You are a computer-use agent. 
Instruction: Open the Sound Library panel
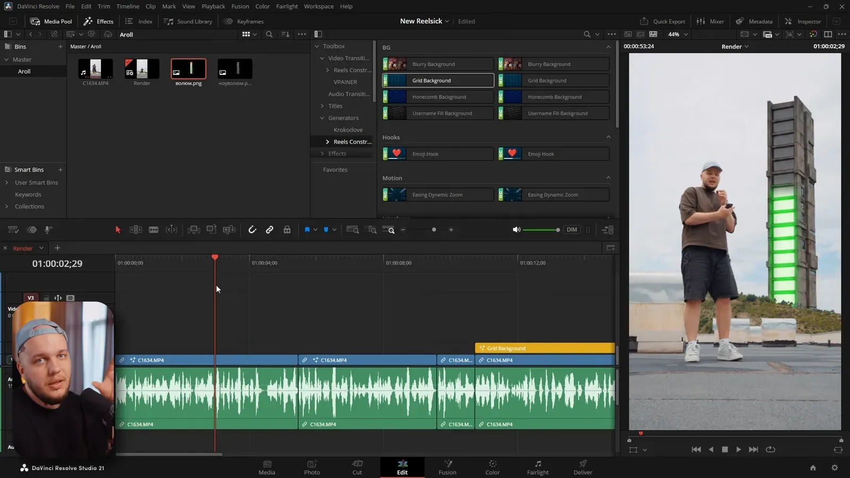(188, 21)
